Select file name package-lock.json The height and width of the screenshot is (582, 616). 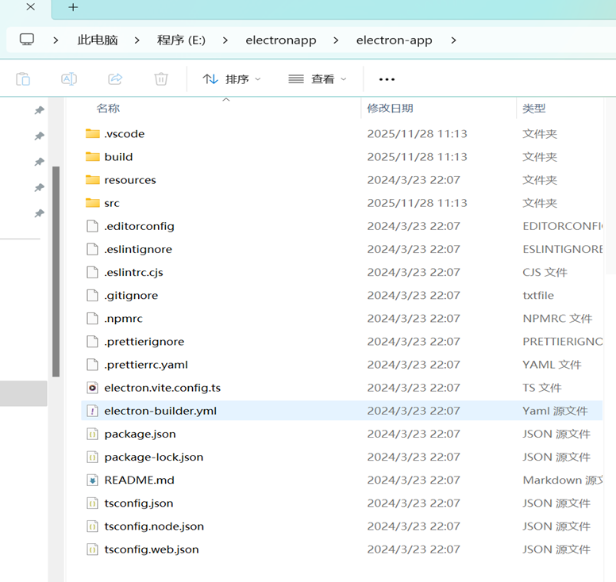point(154,458)
